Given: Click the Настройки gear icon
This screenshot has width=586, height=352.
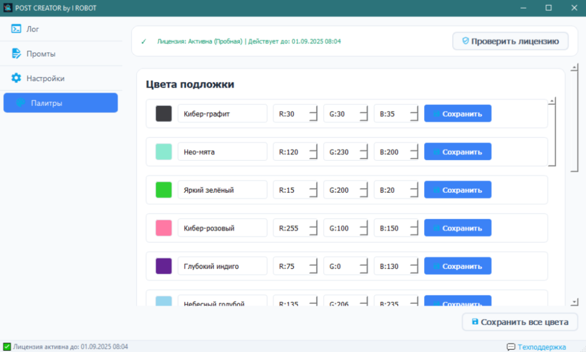Looking at the screenshot, I should 16,78.
